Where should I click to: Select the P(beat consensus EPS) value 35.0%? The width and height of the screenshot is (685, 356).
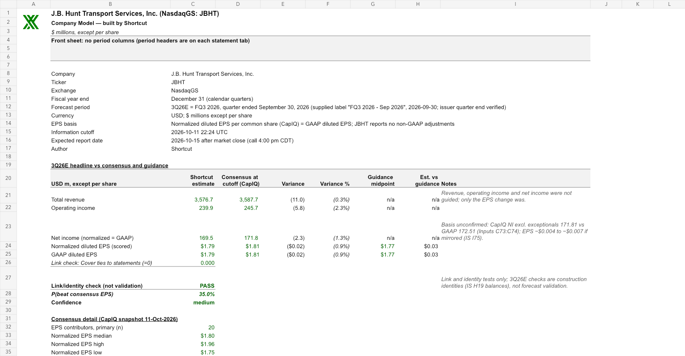pyautogui.click(x=207, y=294)
